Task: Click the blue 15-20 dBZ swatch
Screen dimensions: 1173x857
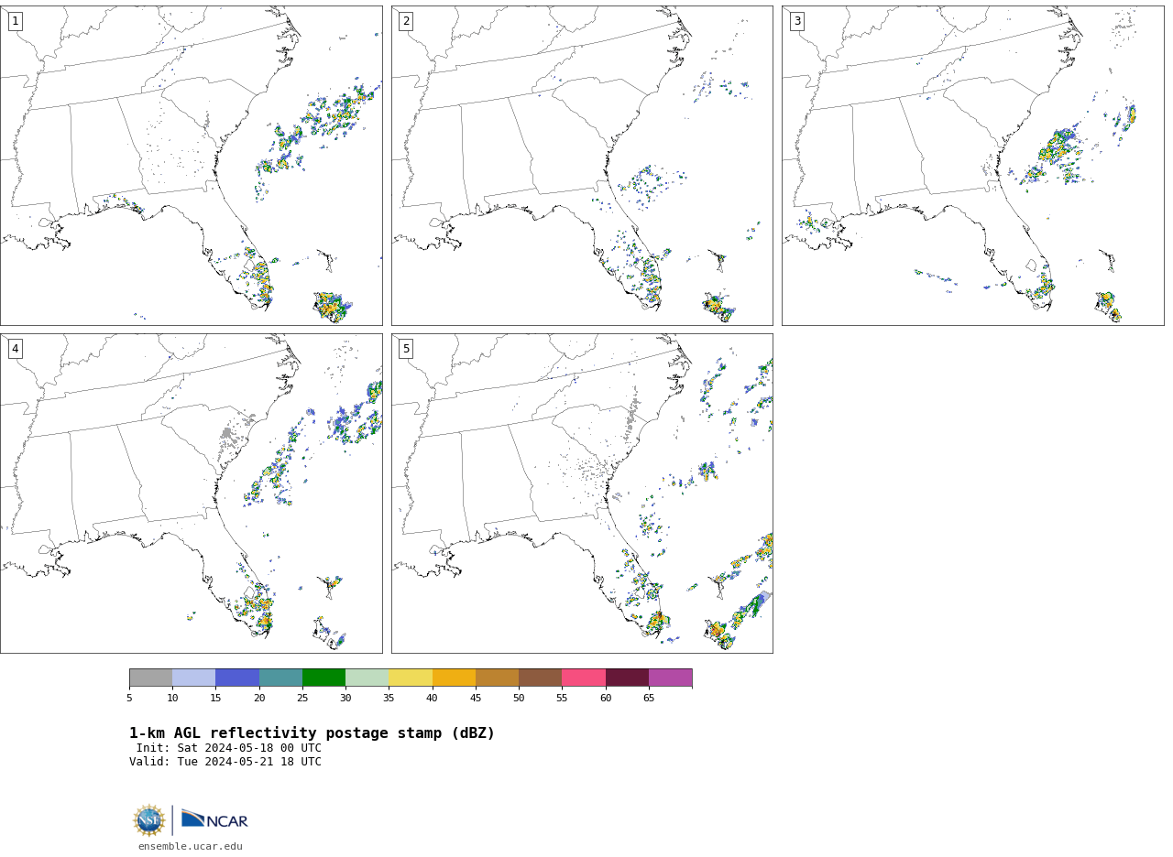Action: 237,678
